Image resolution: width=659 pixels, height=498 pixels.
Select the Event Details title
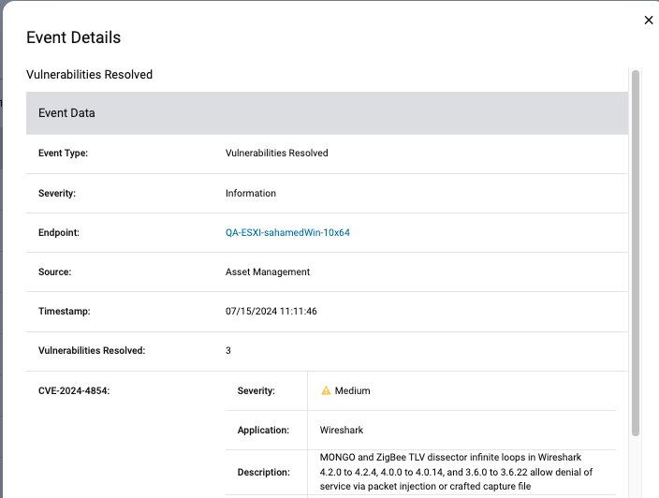(74, 37)
